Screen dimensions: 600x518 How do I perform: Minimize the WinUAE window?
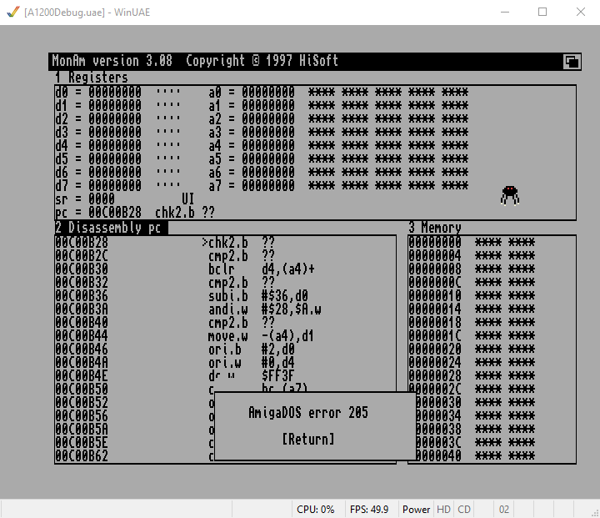pos(505,12)
